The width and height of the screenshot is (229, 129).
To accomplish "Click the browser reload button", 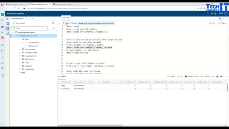I will (15, 9).
